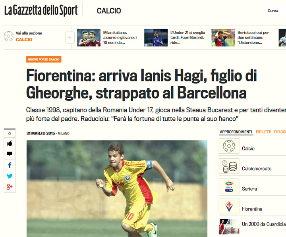Share article on Twitter bird icon
Viewport: 286px width, 237px height.
10,176
